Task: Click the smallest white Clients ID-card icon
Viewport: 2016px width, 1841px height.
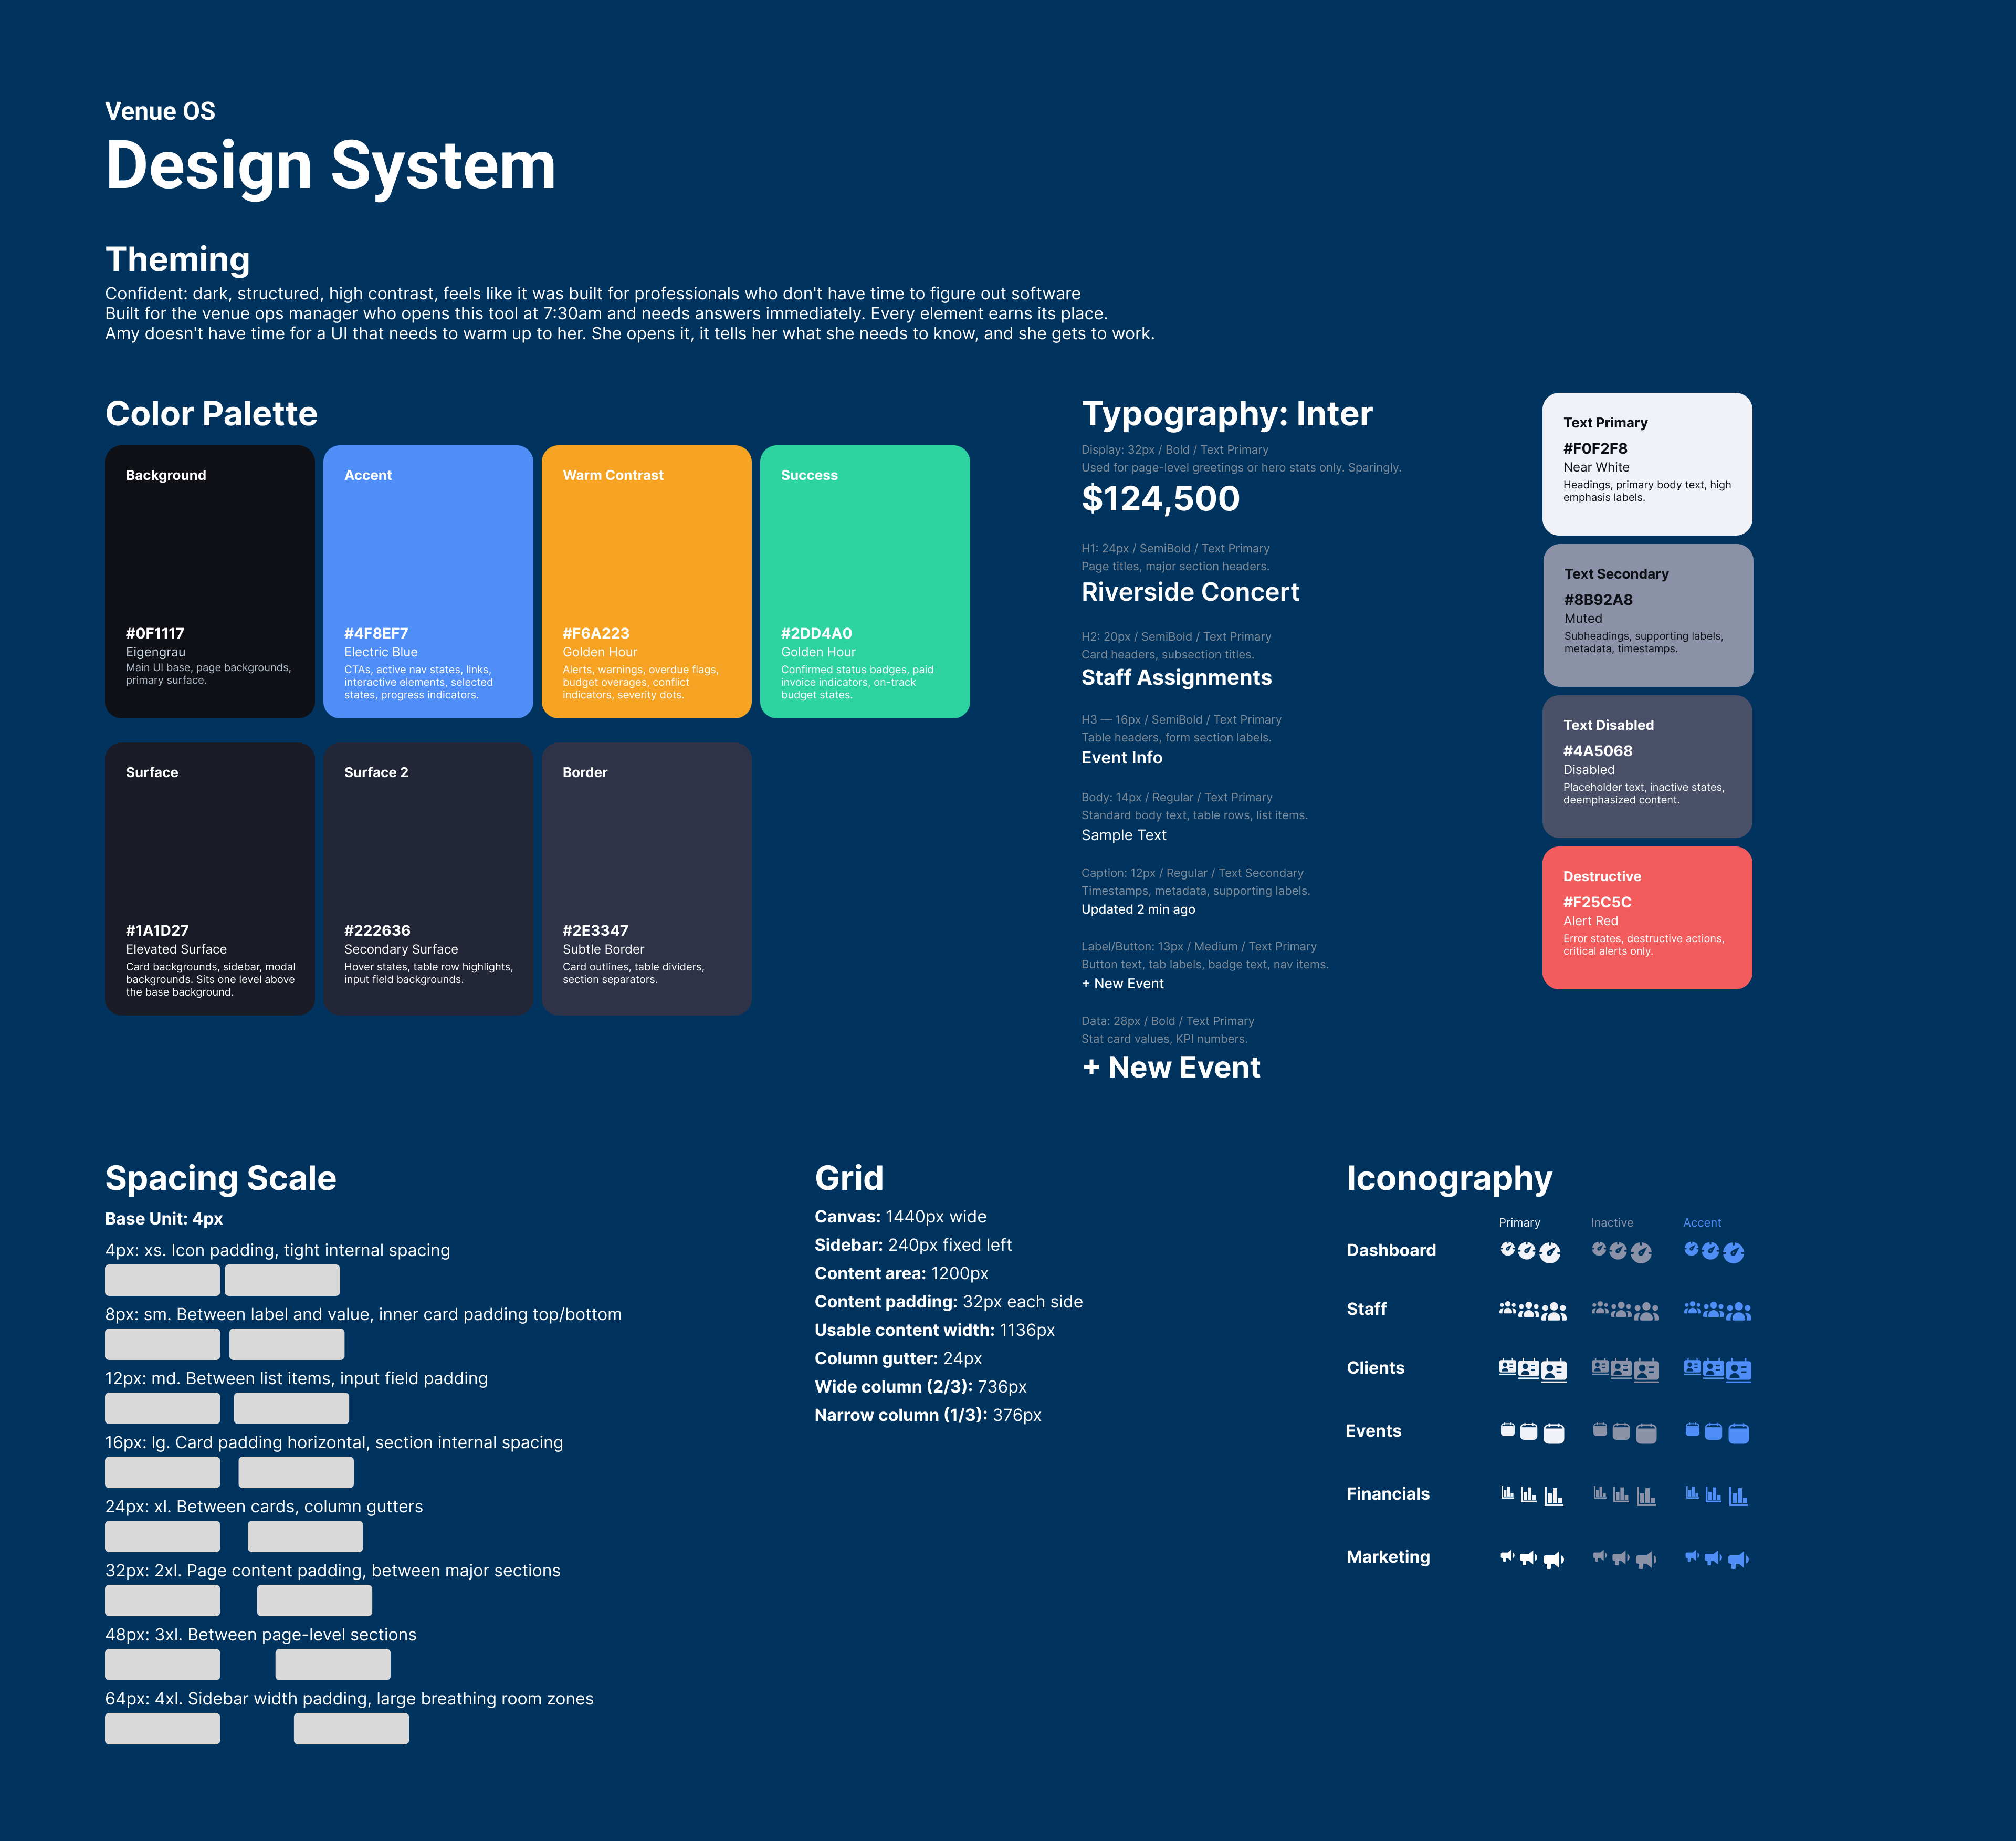Action: 1507,1367
